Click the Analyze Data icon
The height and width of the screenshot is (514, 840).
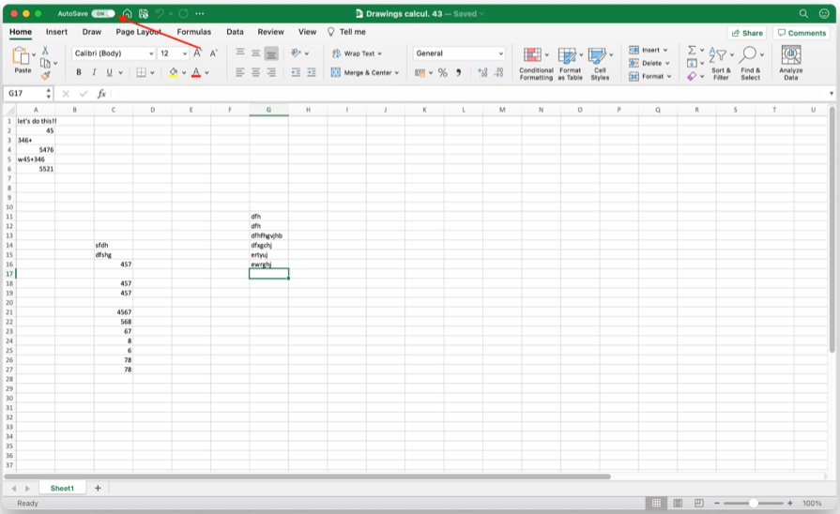point(790,62)
